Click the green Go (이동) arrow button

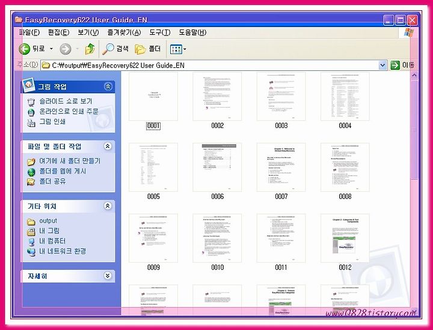click(395, 66)
